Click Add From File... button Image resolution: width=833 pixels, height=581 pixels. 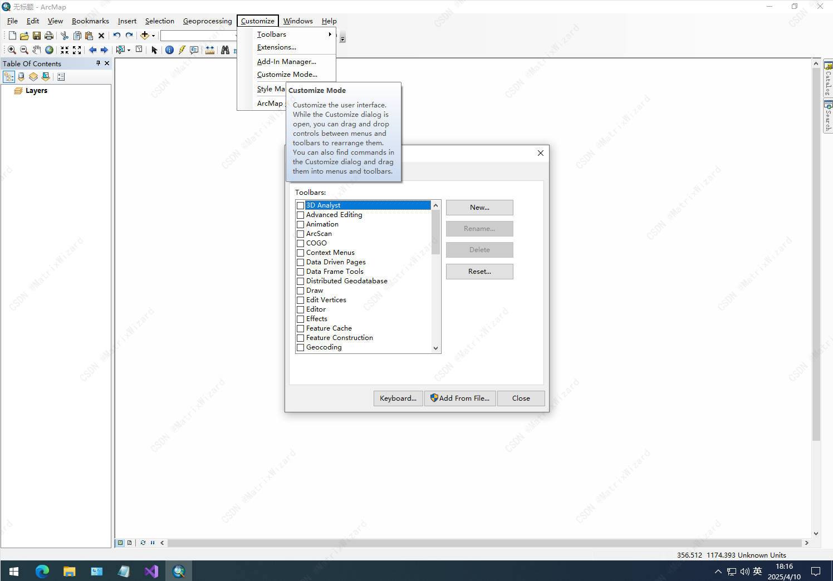click(x=460, y=398)
